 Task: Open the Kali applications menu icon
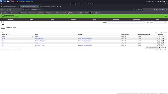1,1
